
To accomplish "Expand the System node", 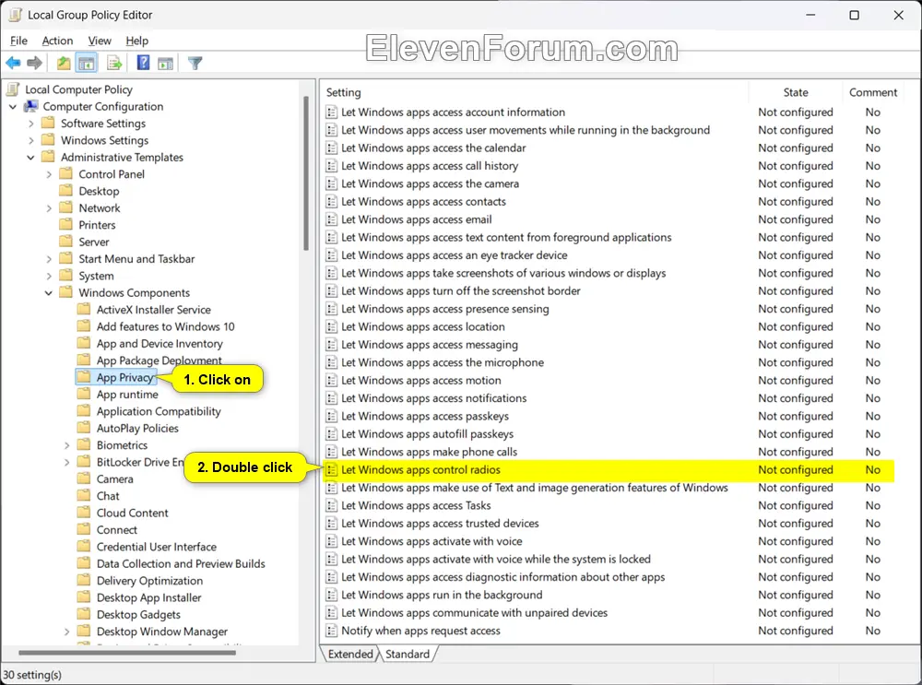I will (49, 276).
